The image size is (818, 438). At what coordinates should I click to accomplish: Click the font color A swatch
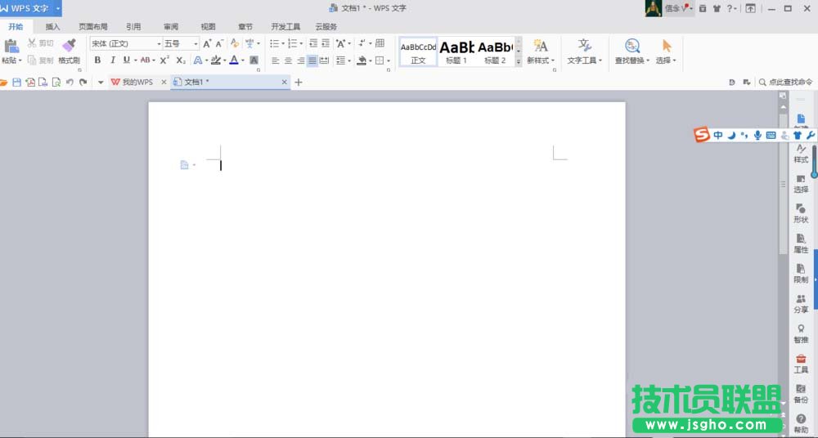coord(234,60)
